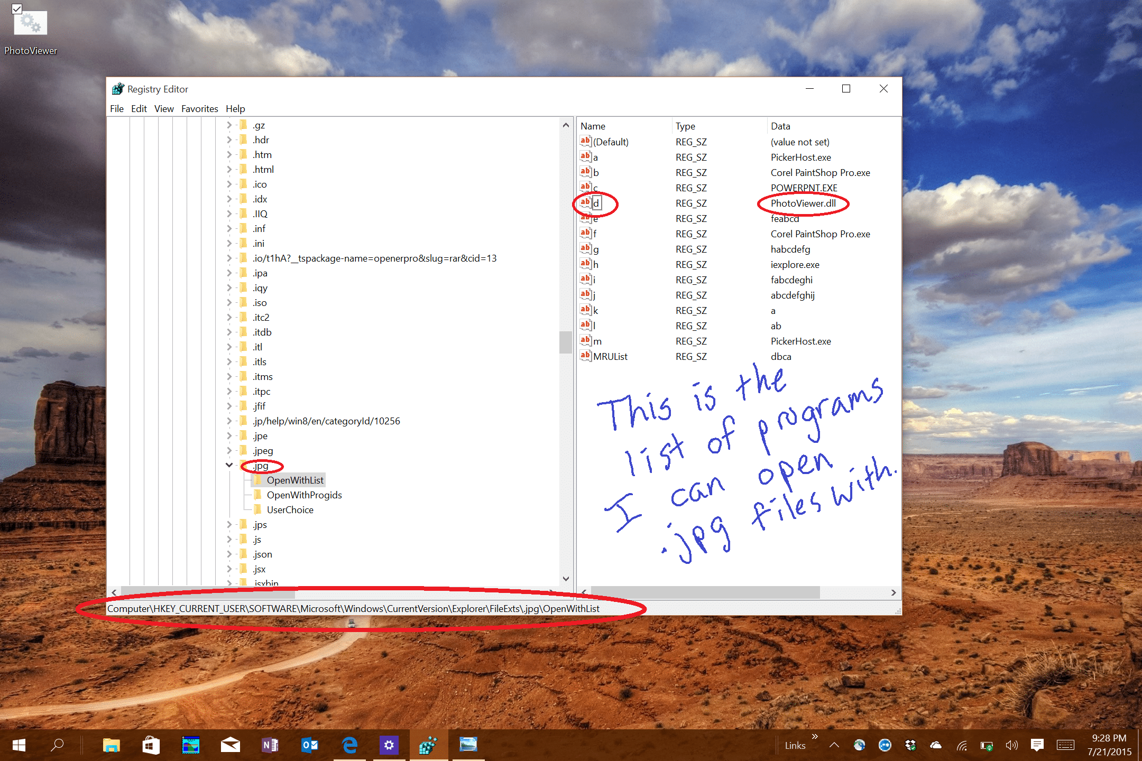Click the string icon beside value h
Viewport: 1142px width, 761px height.
pyautogui.click(x=585, y=264)
